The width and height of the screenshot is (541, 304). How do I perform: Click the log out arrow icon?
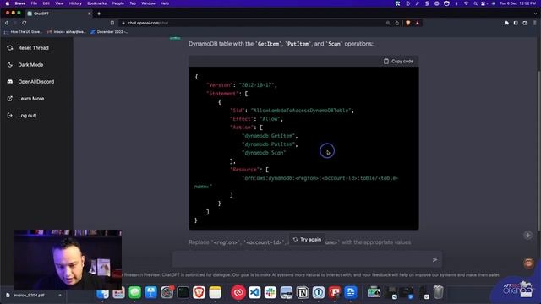coord(10,116)
